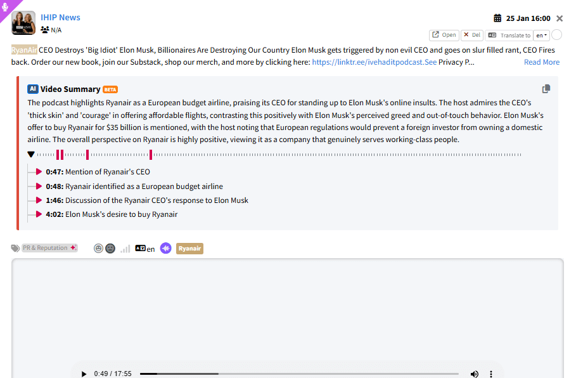Open the IHIP News channel link
Viewport: 576px width, 378px height.
tap(60, 17)
